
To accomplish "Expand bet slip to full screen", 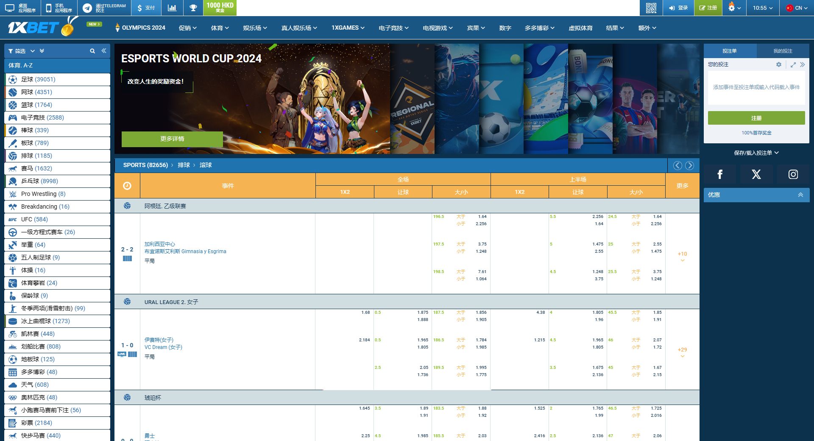I will pyautogui.click(x=793, y=65).
